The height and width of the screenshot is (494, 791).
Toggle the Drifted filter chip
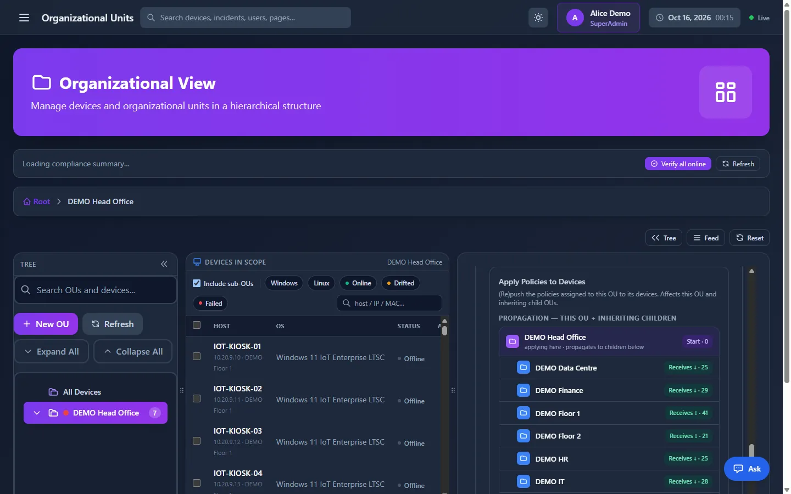(x=400, y=283)
